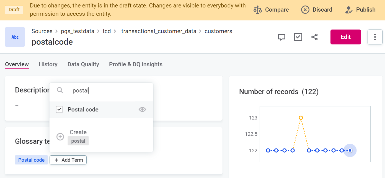Open the three-dot more options menu
The width and height of the screenshot is (385, 178).
375,37
